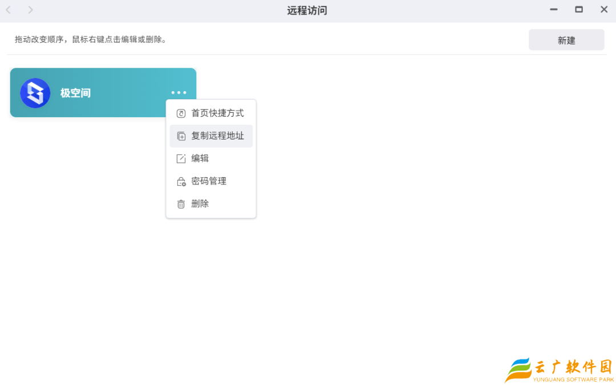Click the 新建 button
This screenshot has width=616, height=385.
click(x=566, y=40)
